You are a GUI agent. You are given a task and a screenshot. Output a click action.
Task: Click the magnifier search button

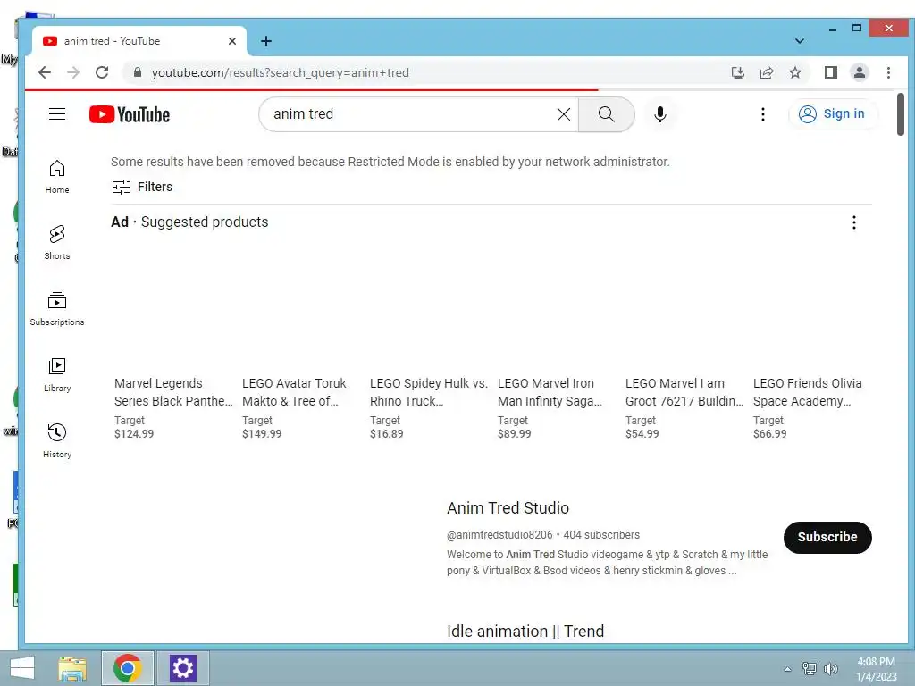pyautogui.click(x=607, y=114)
